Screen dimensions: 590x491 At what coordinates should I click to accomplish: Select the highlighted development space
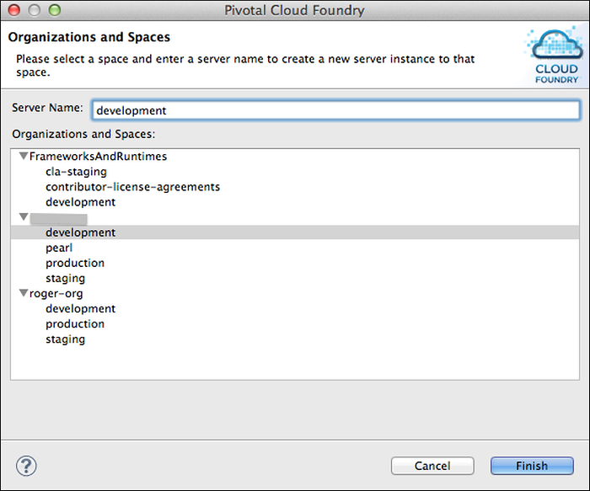click(x=80, y=232)
